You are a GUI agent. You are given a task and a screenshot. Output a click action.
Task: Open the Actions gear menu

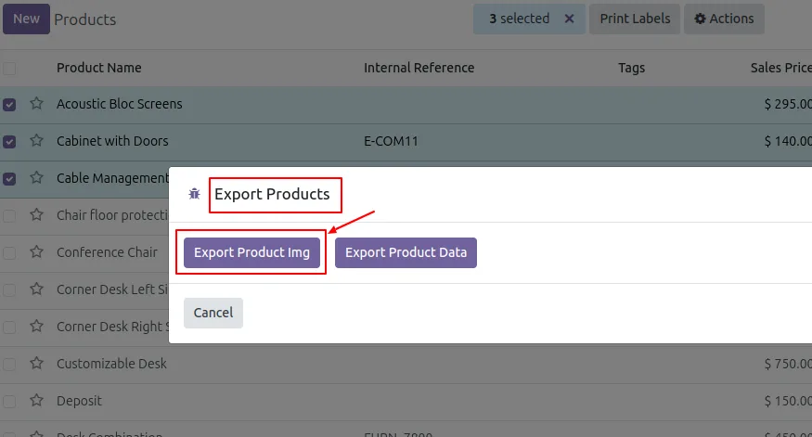tap(724, 19)
